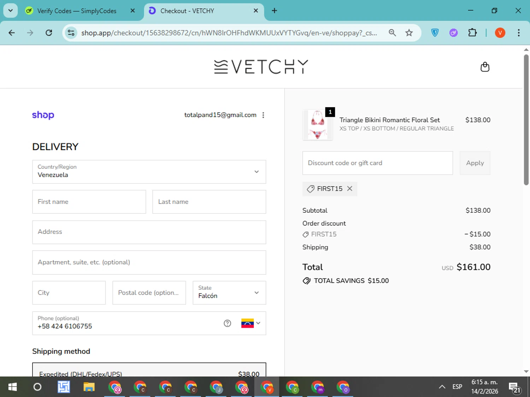Click the Last name field

point(209,202)
